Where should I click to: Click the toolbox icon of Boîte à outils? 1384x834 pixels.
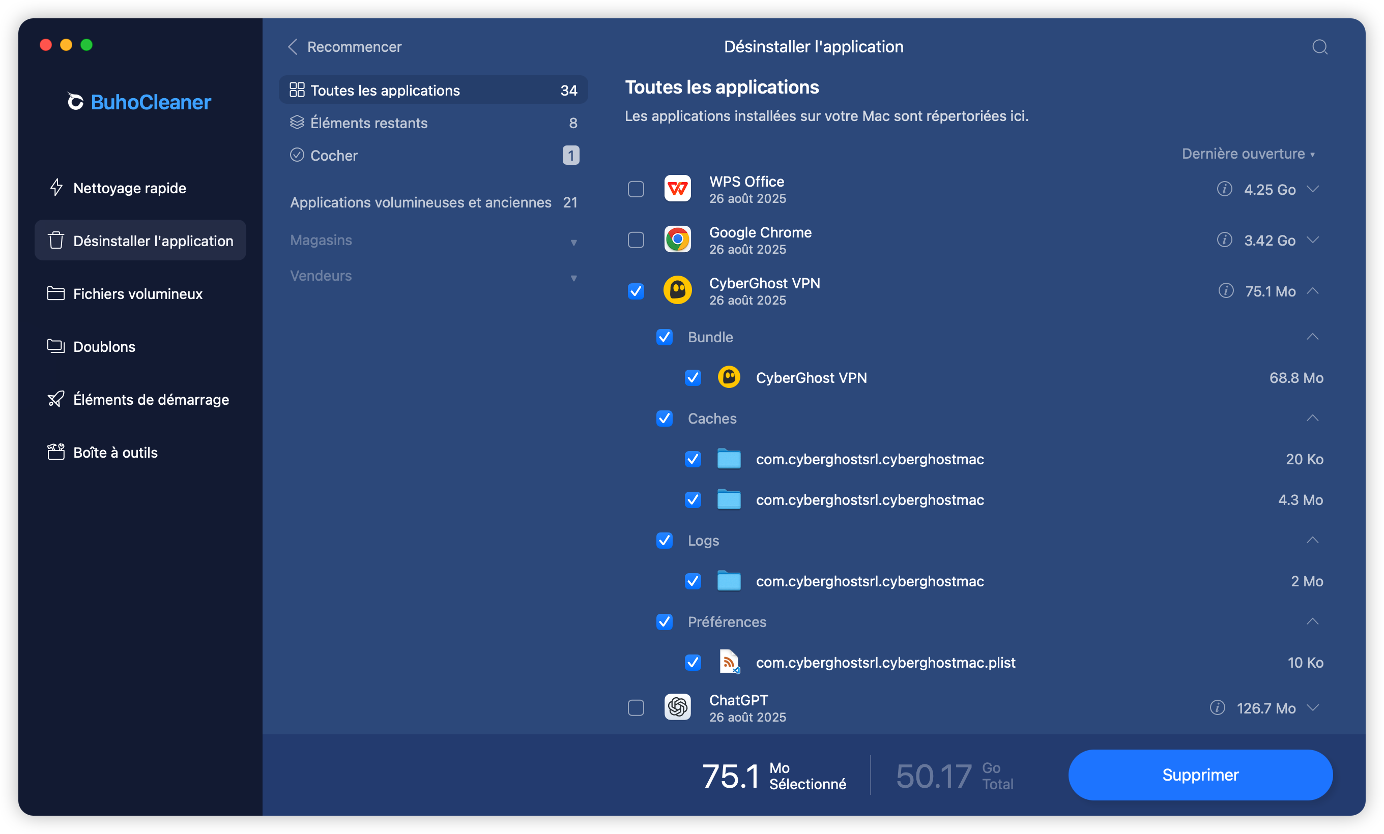point(55,452)
